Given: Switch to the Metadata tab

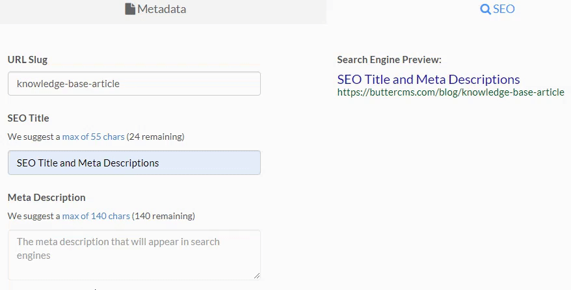Looking at the screenshot, I should coord(163,12).
